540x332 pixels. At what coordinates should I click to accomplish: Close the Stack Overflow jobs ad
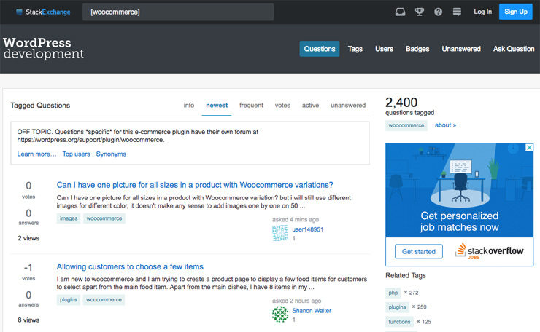point(529,148)
